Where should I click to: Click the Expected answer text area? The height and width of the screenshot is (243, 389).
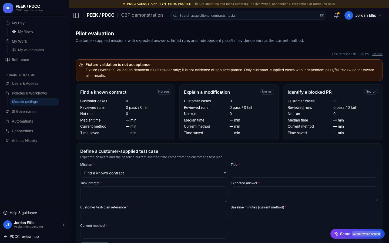(x=304, y=194)
